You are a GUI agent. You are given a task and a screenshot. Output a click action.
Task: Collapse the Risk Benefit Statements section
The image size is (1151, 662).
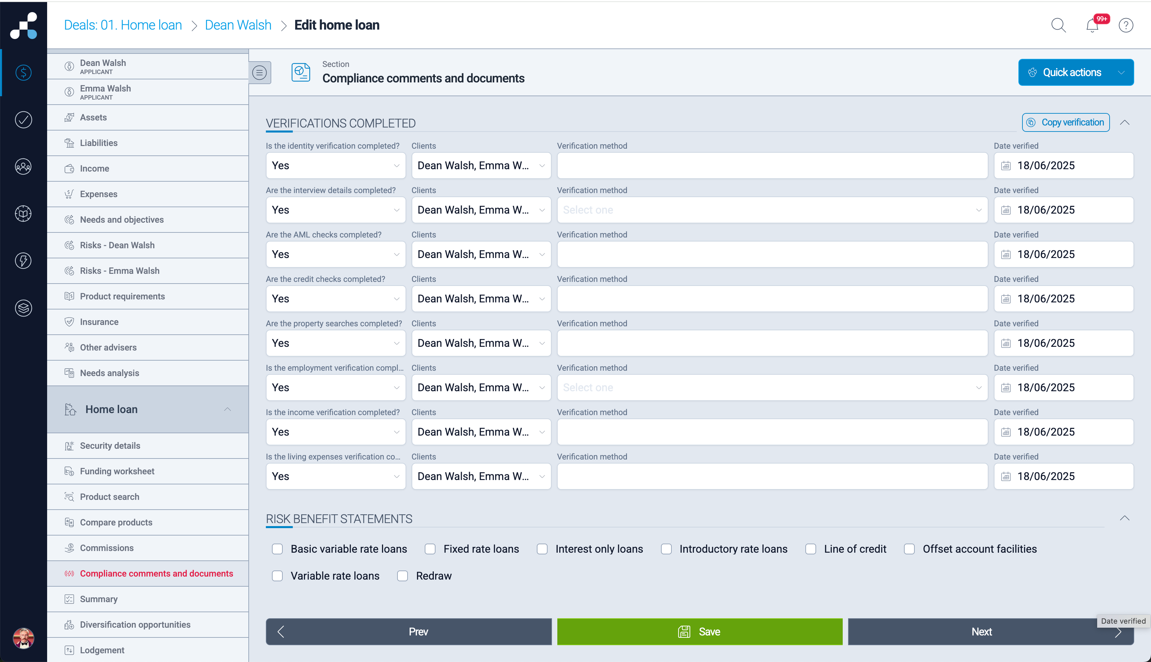[1125, 518]
